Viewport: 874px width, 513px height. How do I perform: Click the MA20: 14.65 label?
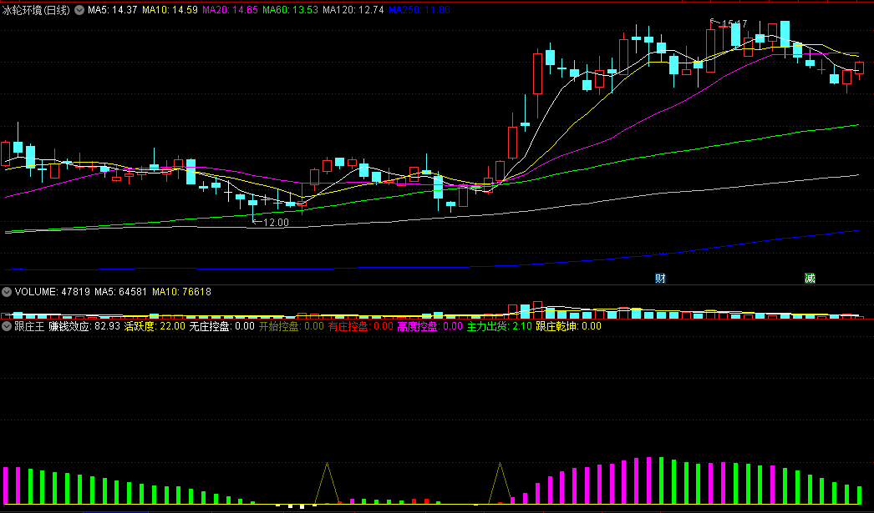click(x=230, y=10)
